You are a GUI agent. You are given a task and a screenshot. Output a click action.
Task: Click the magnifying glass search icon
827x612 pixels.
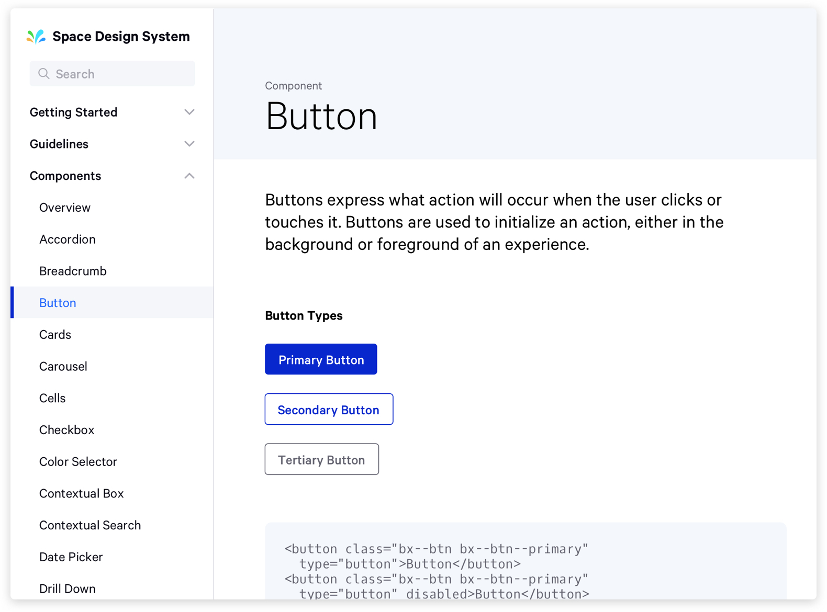(x=44, y=74)
